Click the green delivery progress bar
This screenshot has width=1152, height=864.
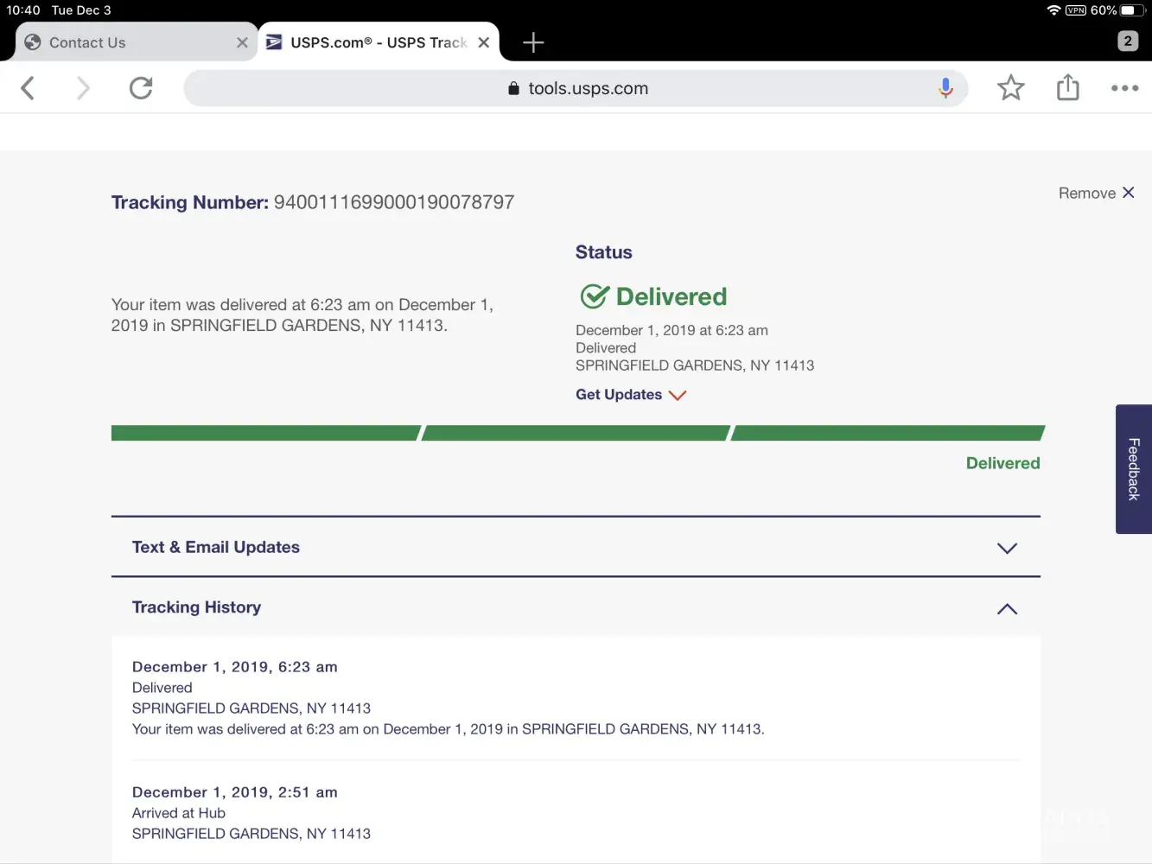576,433
